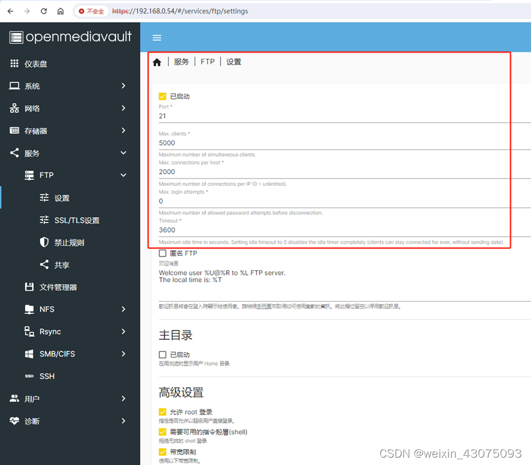Click the 系统 laptop icon
Screen dimensions: 531x465
[x=14, y=86]
